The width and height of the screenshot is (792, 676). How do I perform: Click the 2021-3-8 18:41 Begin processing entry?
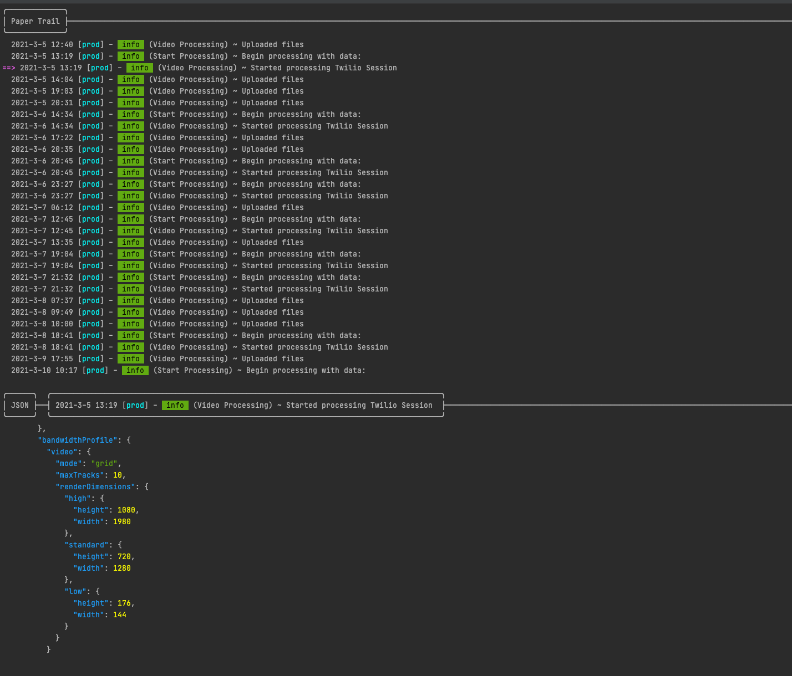pos(186,335)
